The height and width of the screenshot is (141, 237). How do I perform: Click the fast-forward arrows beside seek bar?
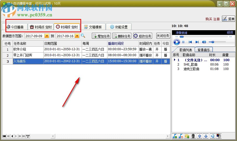230,37
